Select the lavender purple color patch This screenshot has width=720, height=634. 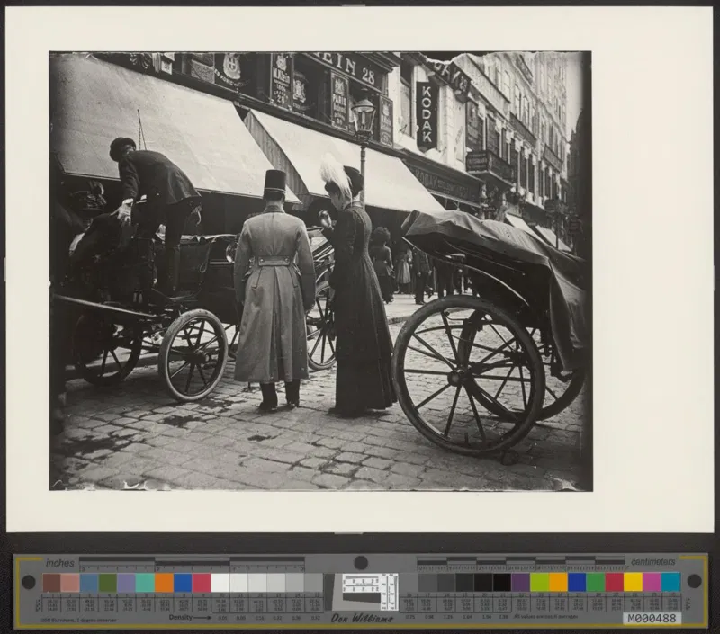click(x=126, y=583)
